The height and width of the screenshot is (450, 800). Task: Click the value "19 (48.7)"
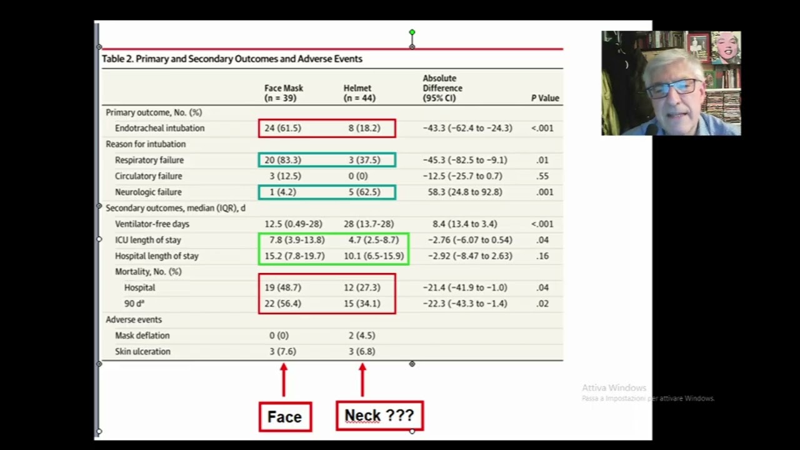tap(282, 287)
